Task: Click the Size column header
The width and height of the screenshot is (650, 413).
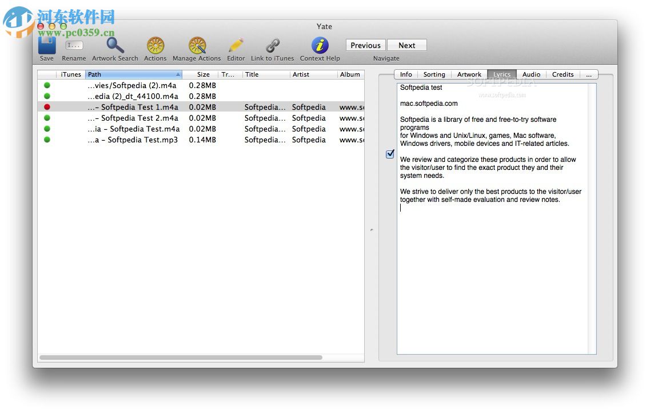Action: coord(203,74)
